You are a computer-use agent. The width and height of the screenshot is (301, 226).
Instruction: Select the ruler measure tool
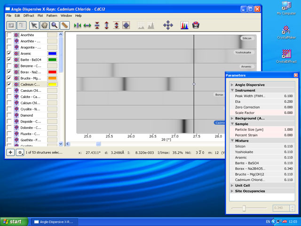click(65, 25)
